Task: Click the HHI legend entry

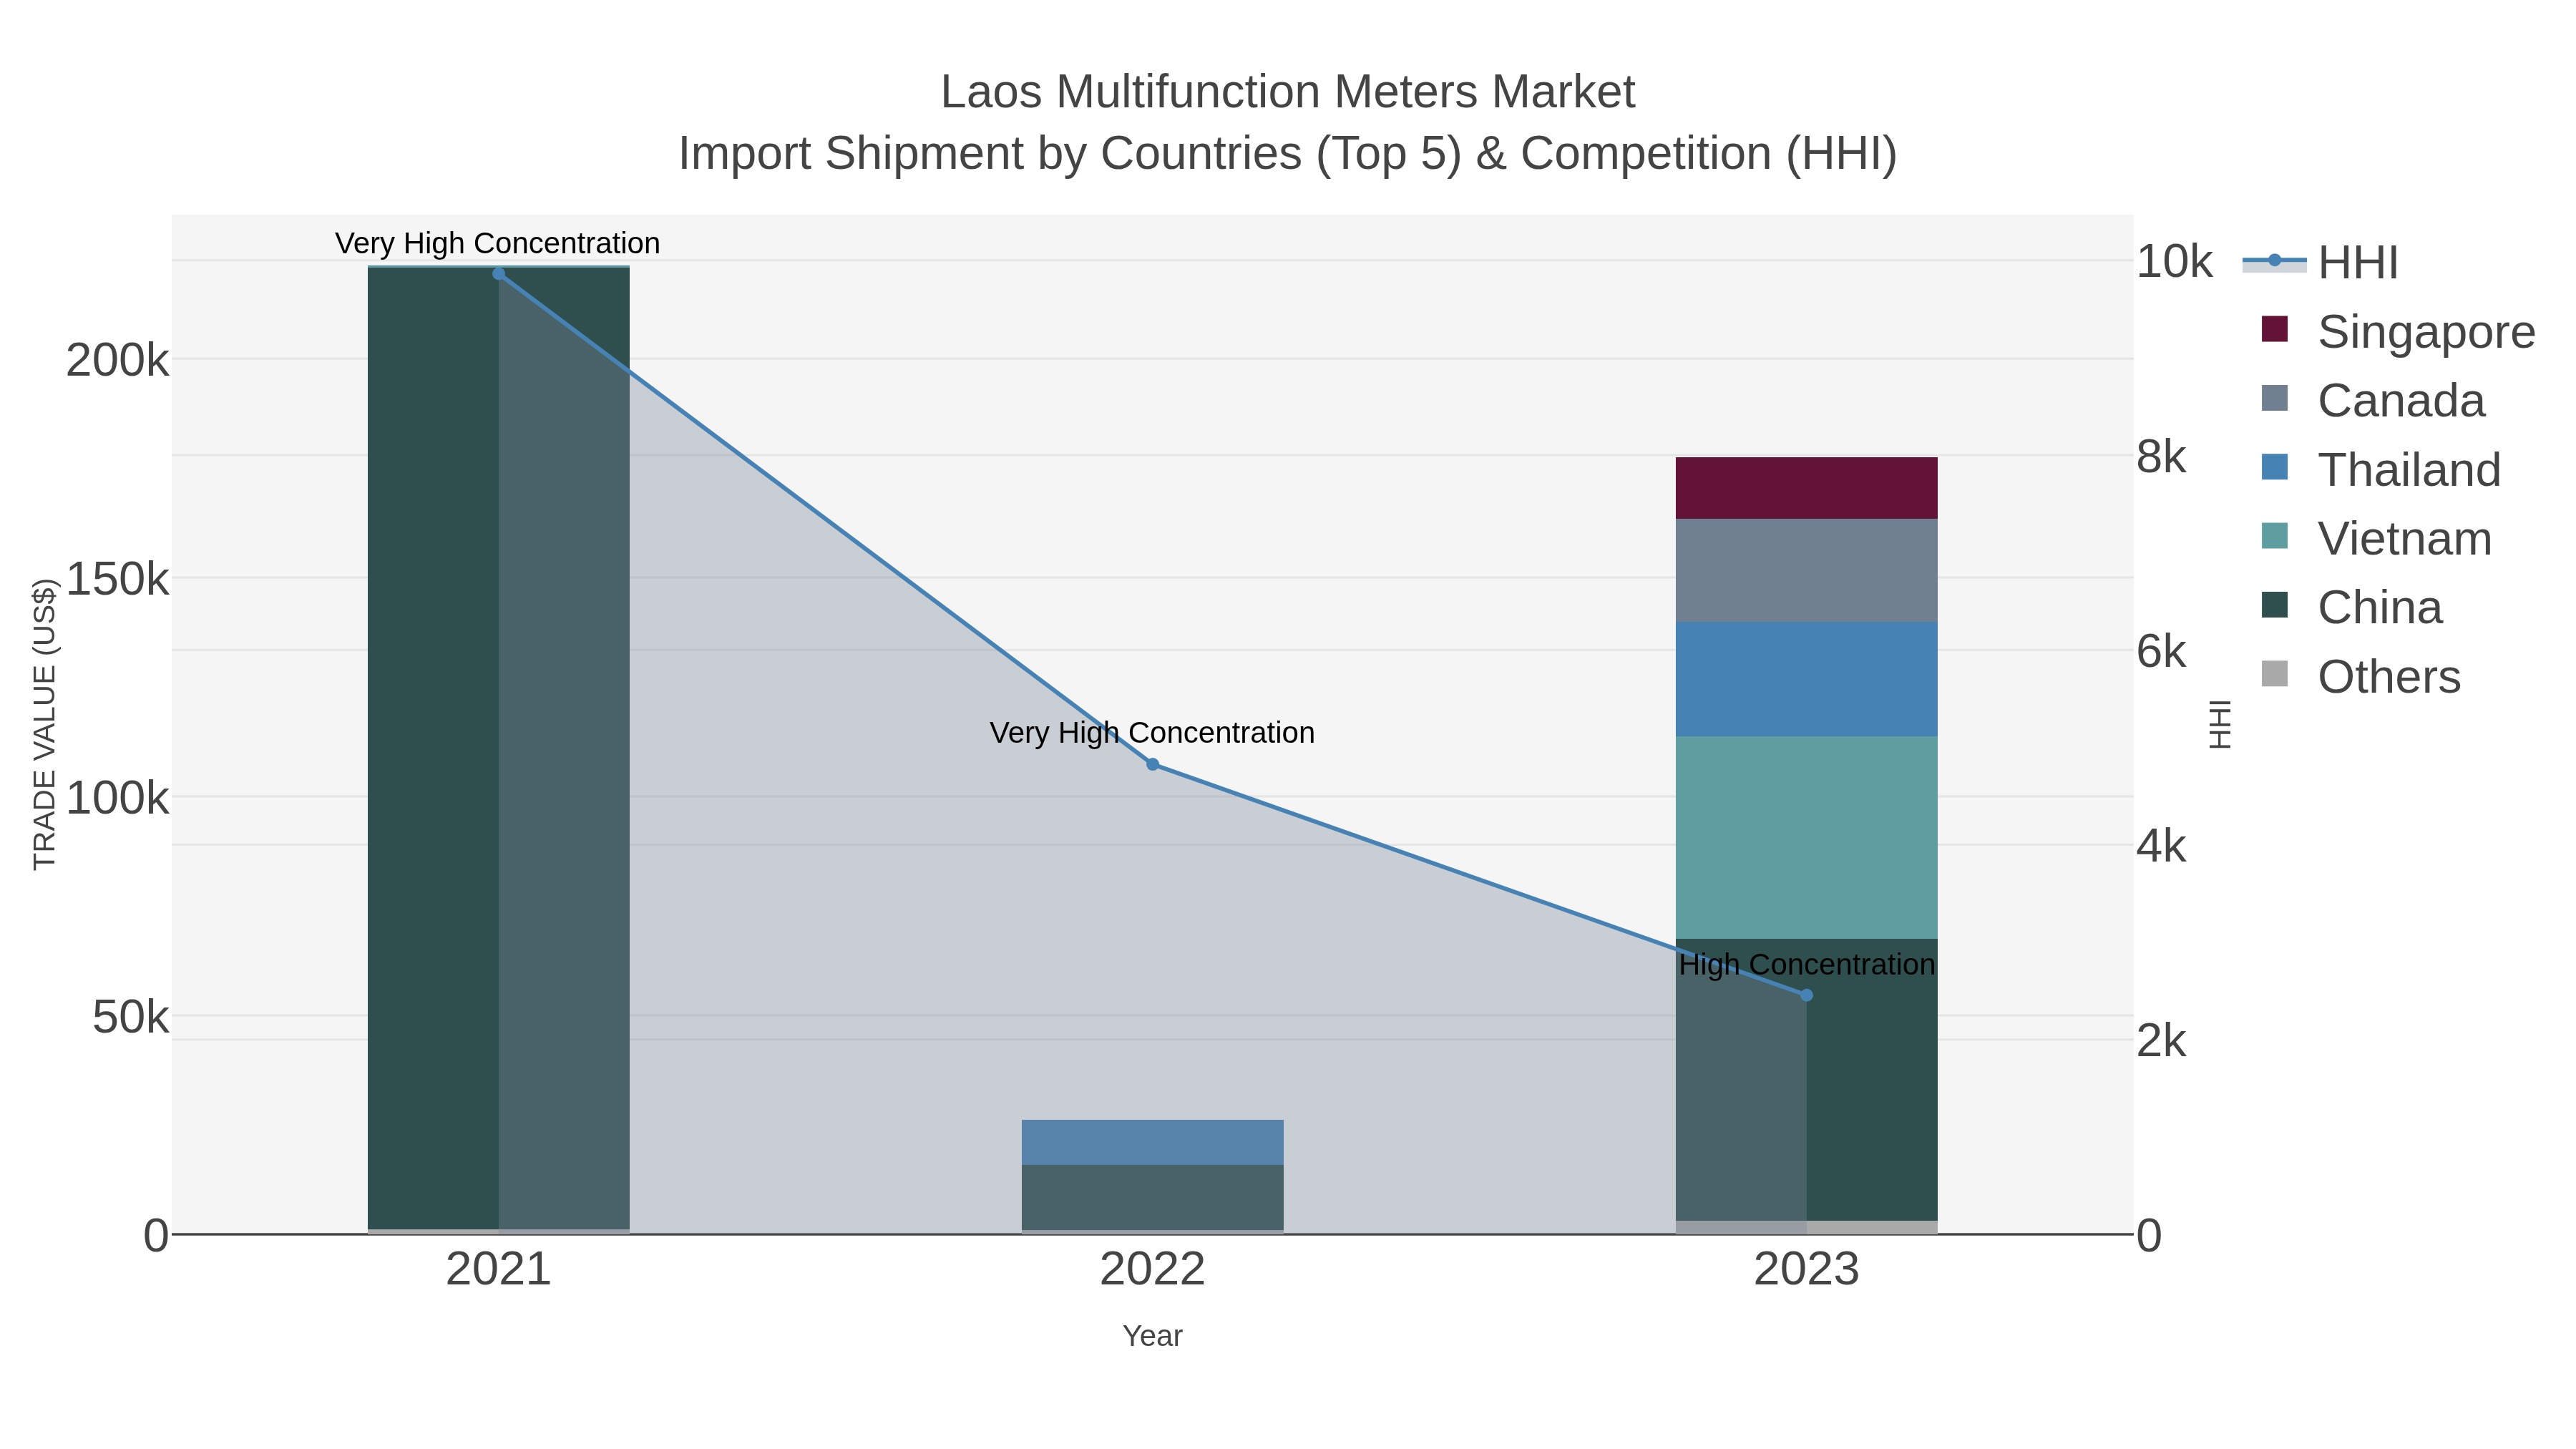Action: pyautogui.click(x=2320, y=262)
